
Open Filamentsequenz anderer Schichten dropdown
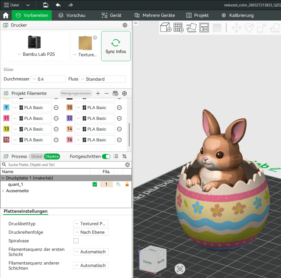click(91, 265)
